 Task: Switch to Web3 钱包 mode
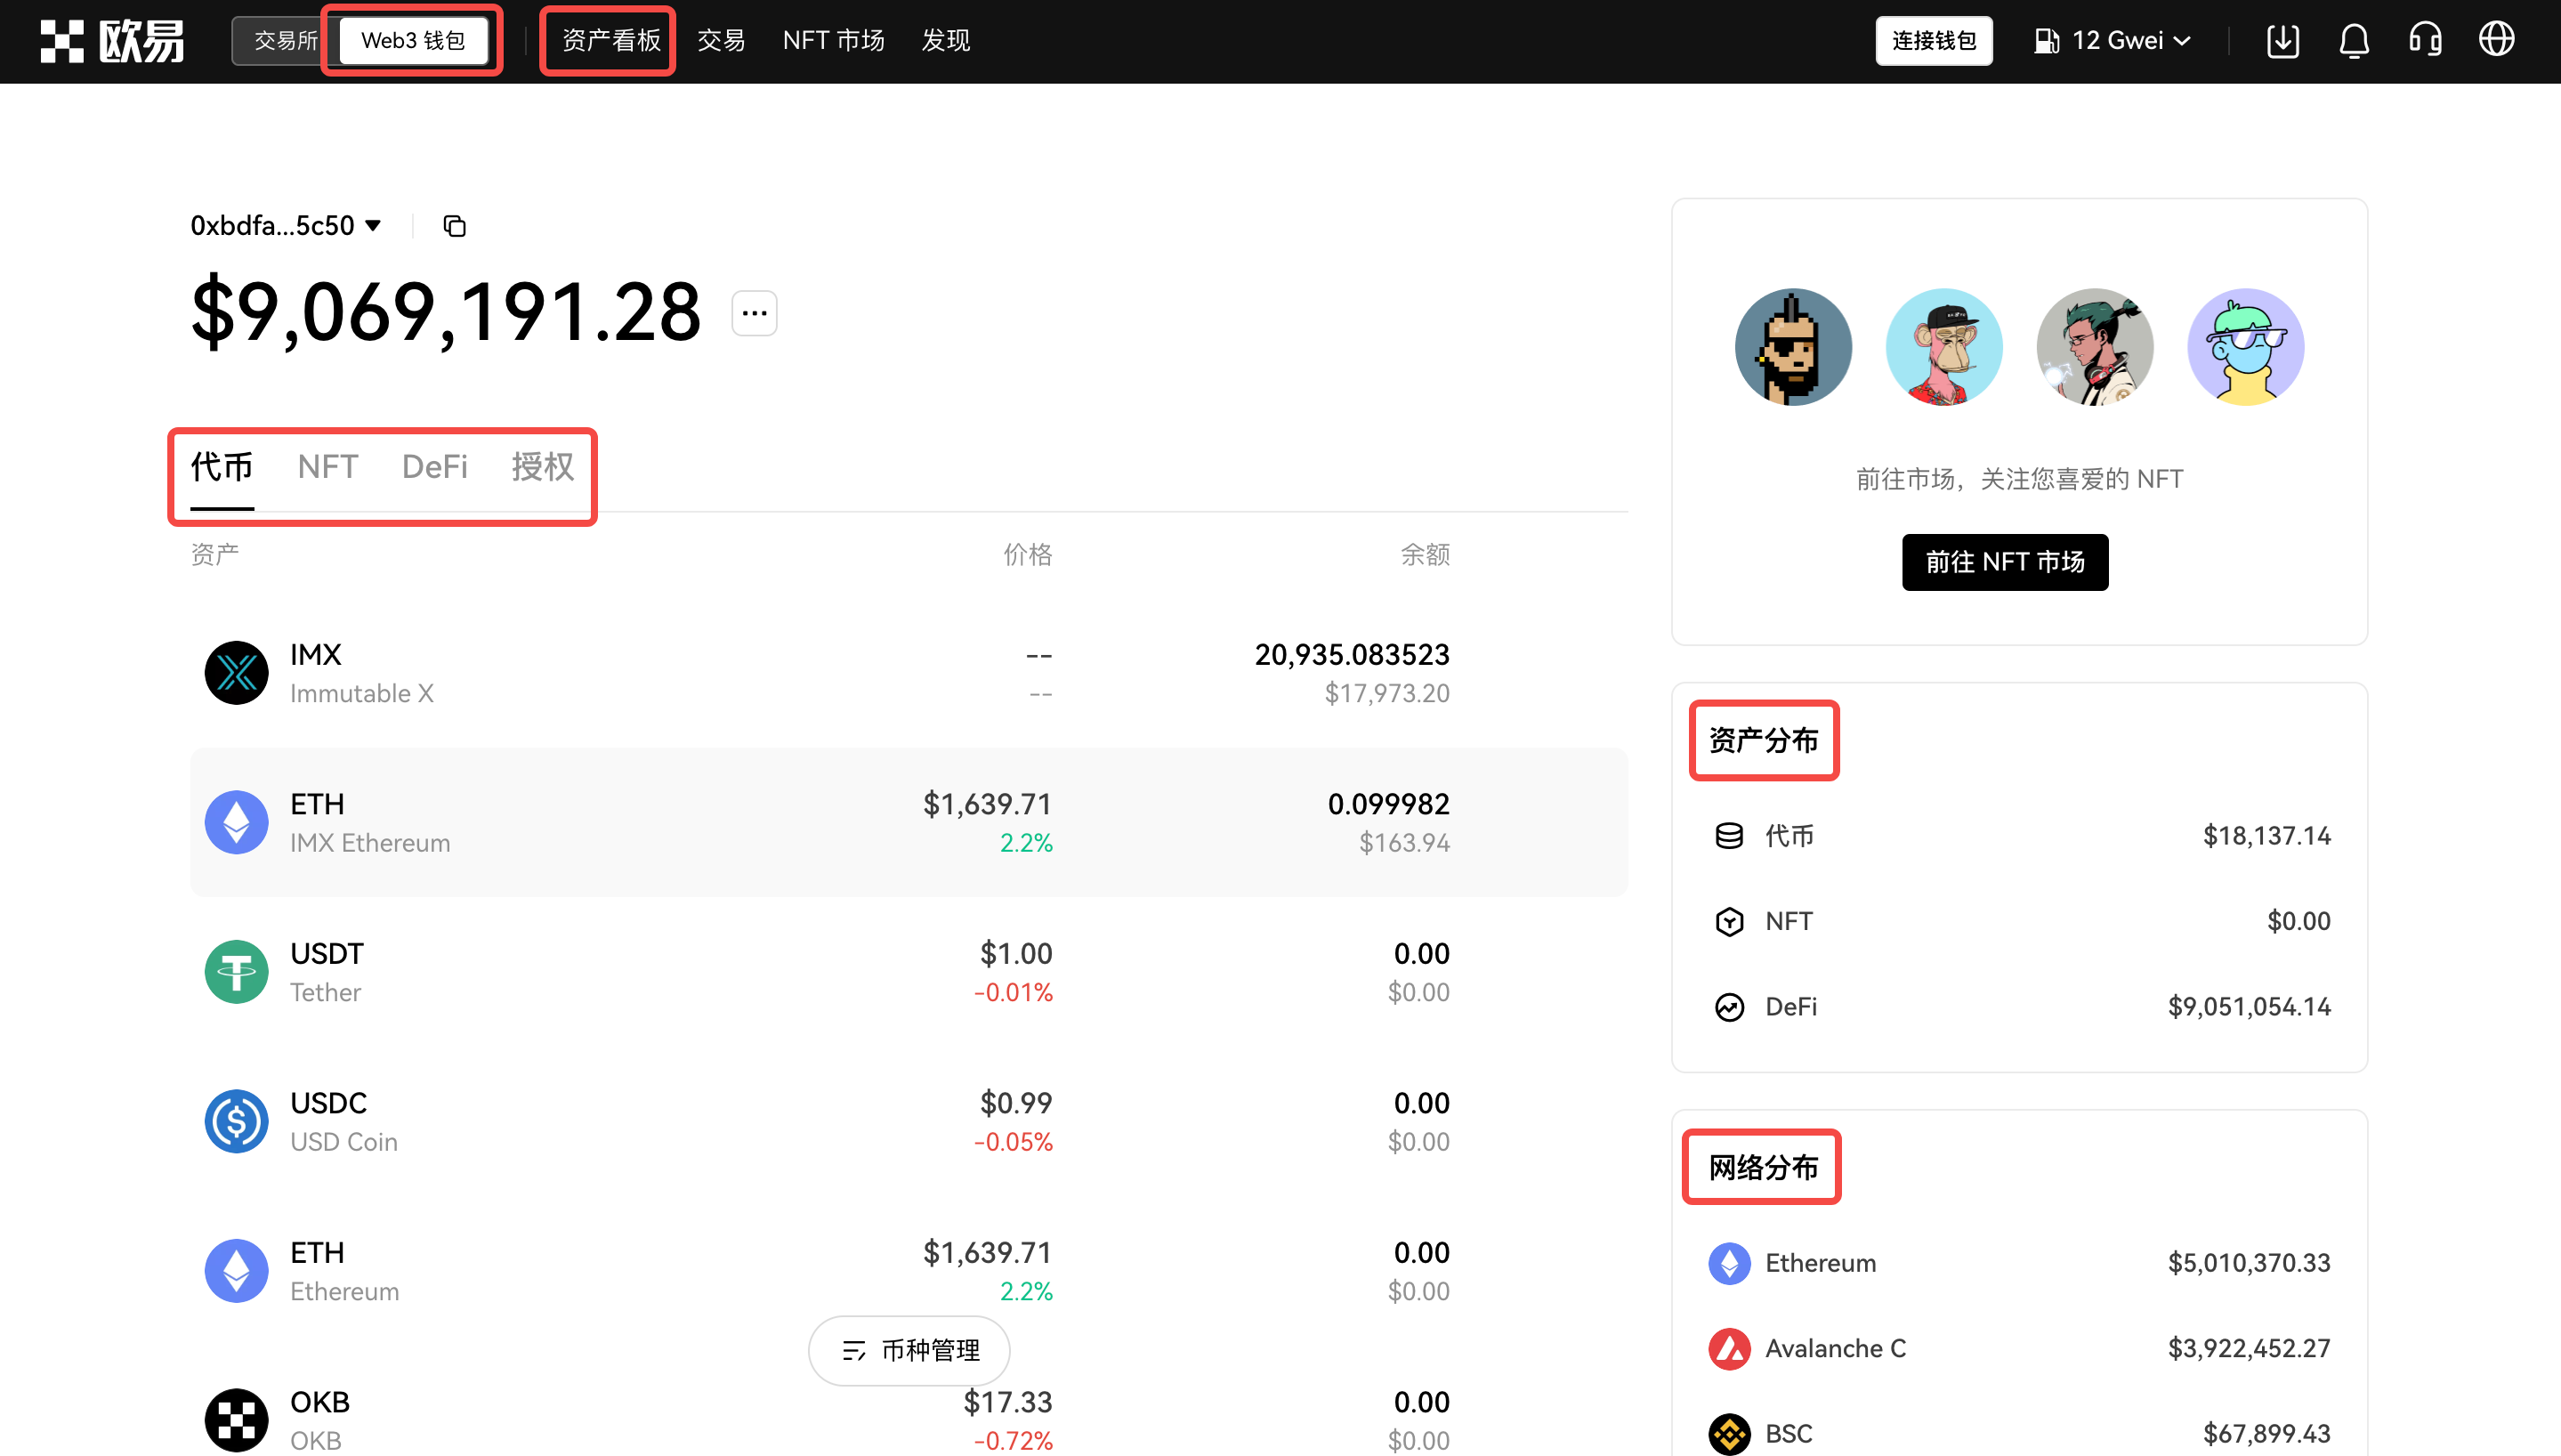[413, 41]
